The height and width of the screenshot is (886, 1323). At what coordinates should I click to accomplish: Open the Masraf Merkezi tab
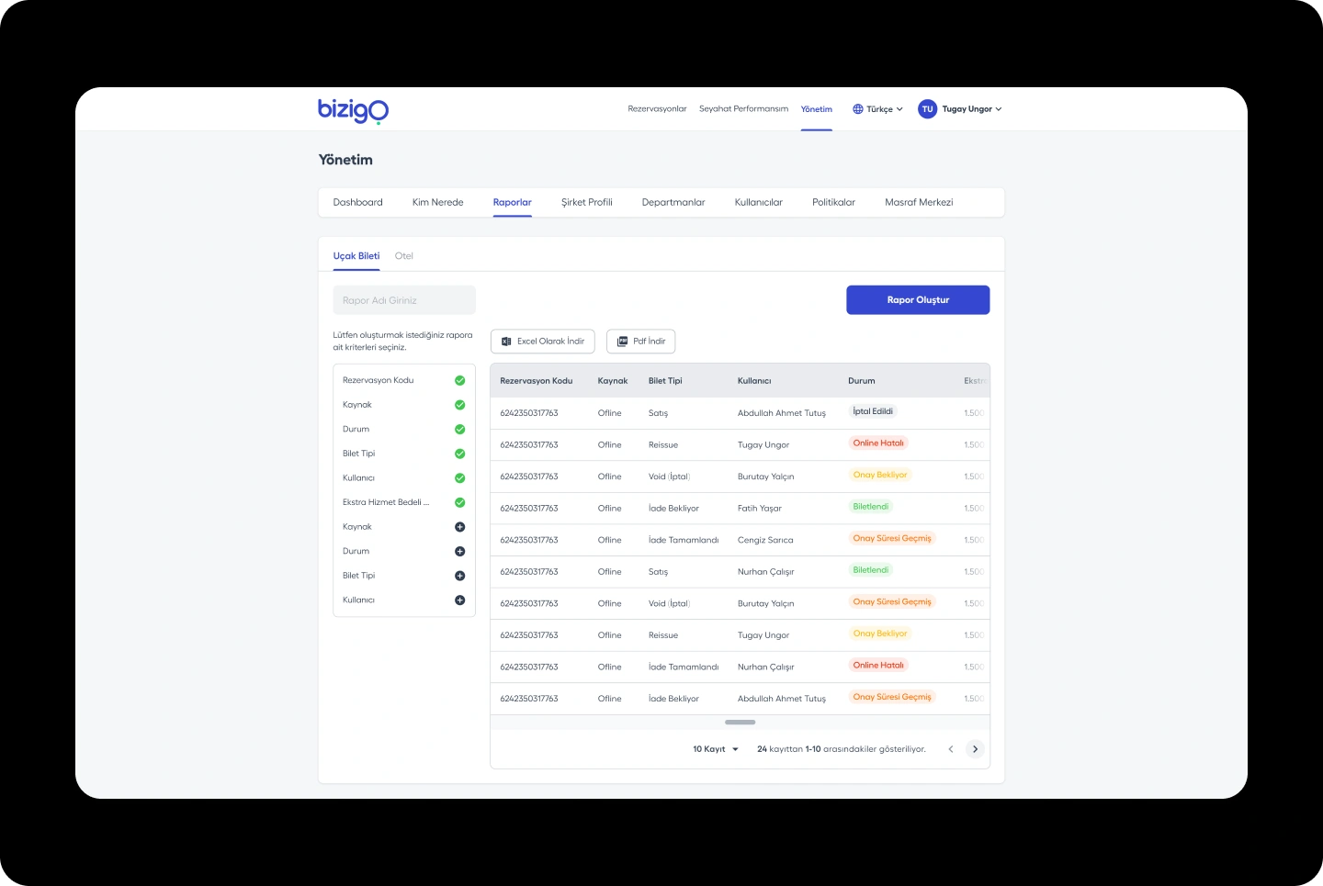[919, 202]
